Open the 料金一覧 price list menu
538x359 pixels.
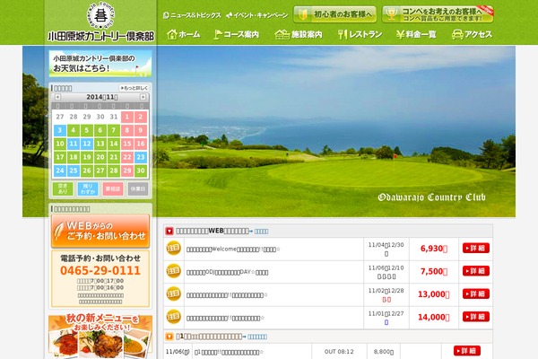pyautogui.click(x=416, y=34)
